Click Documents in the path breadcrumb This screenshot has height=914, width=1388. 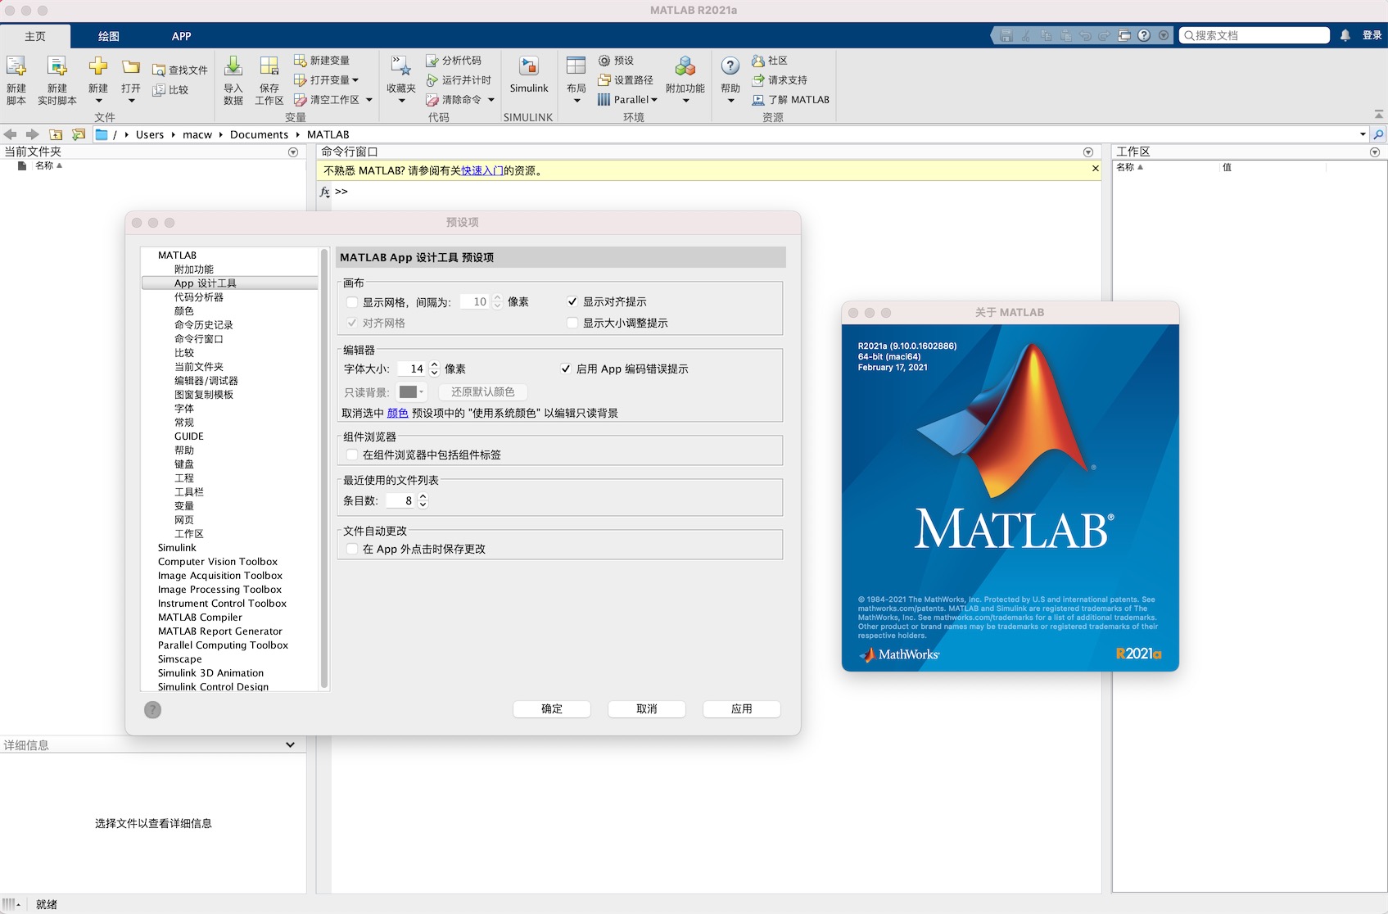(259, 134)
